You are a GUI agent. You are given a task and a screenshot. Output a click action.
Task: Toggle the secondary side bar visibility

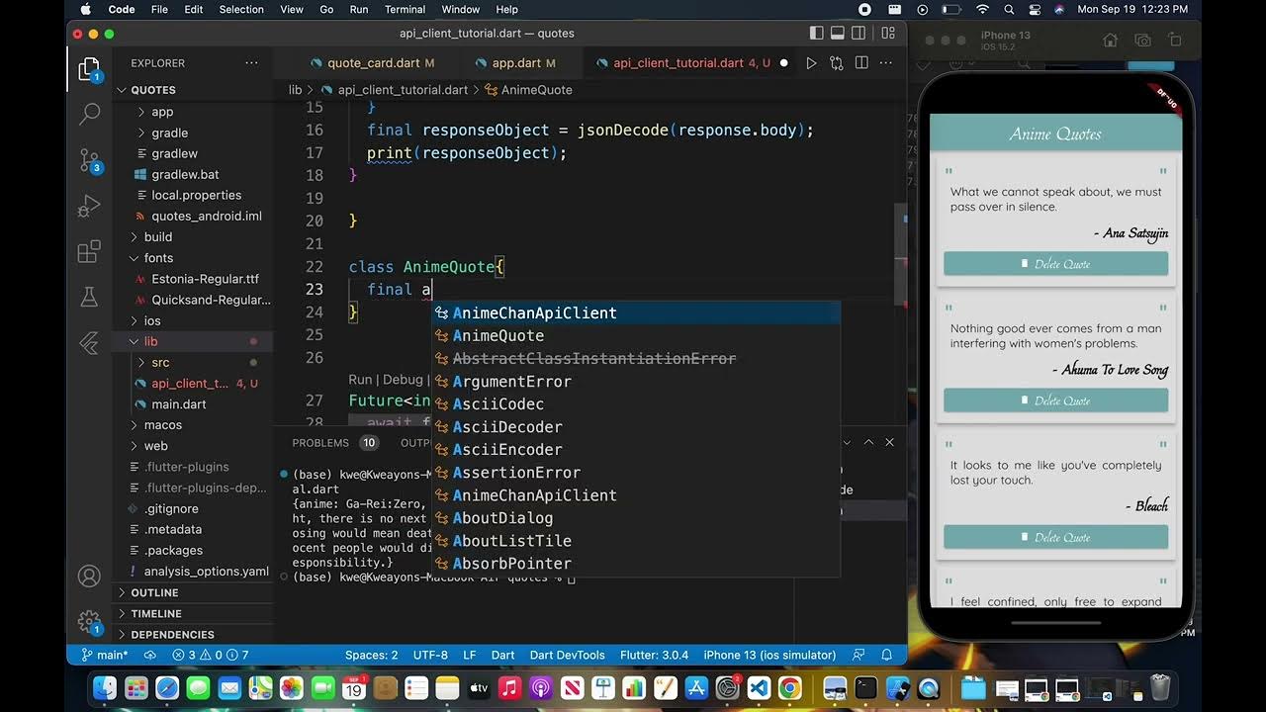click(x=859, y=33)
